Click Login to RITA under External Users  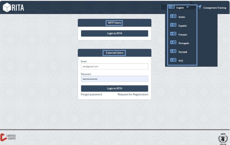click(114, 88)
